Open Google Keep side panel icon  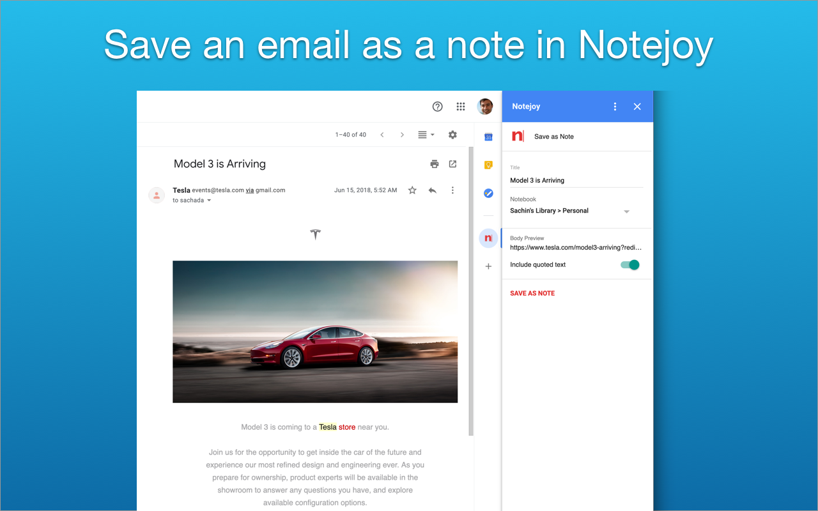click(488, 165)
